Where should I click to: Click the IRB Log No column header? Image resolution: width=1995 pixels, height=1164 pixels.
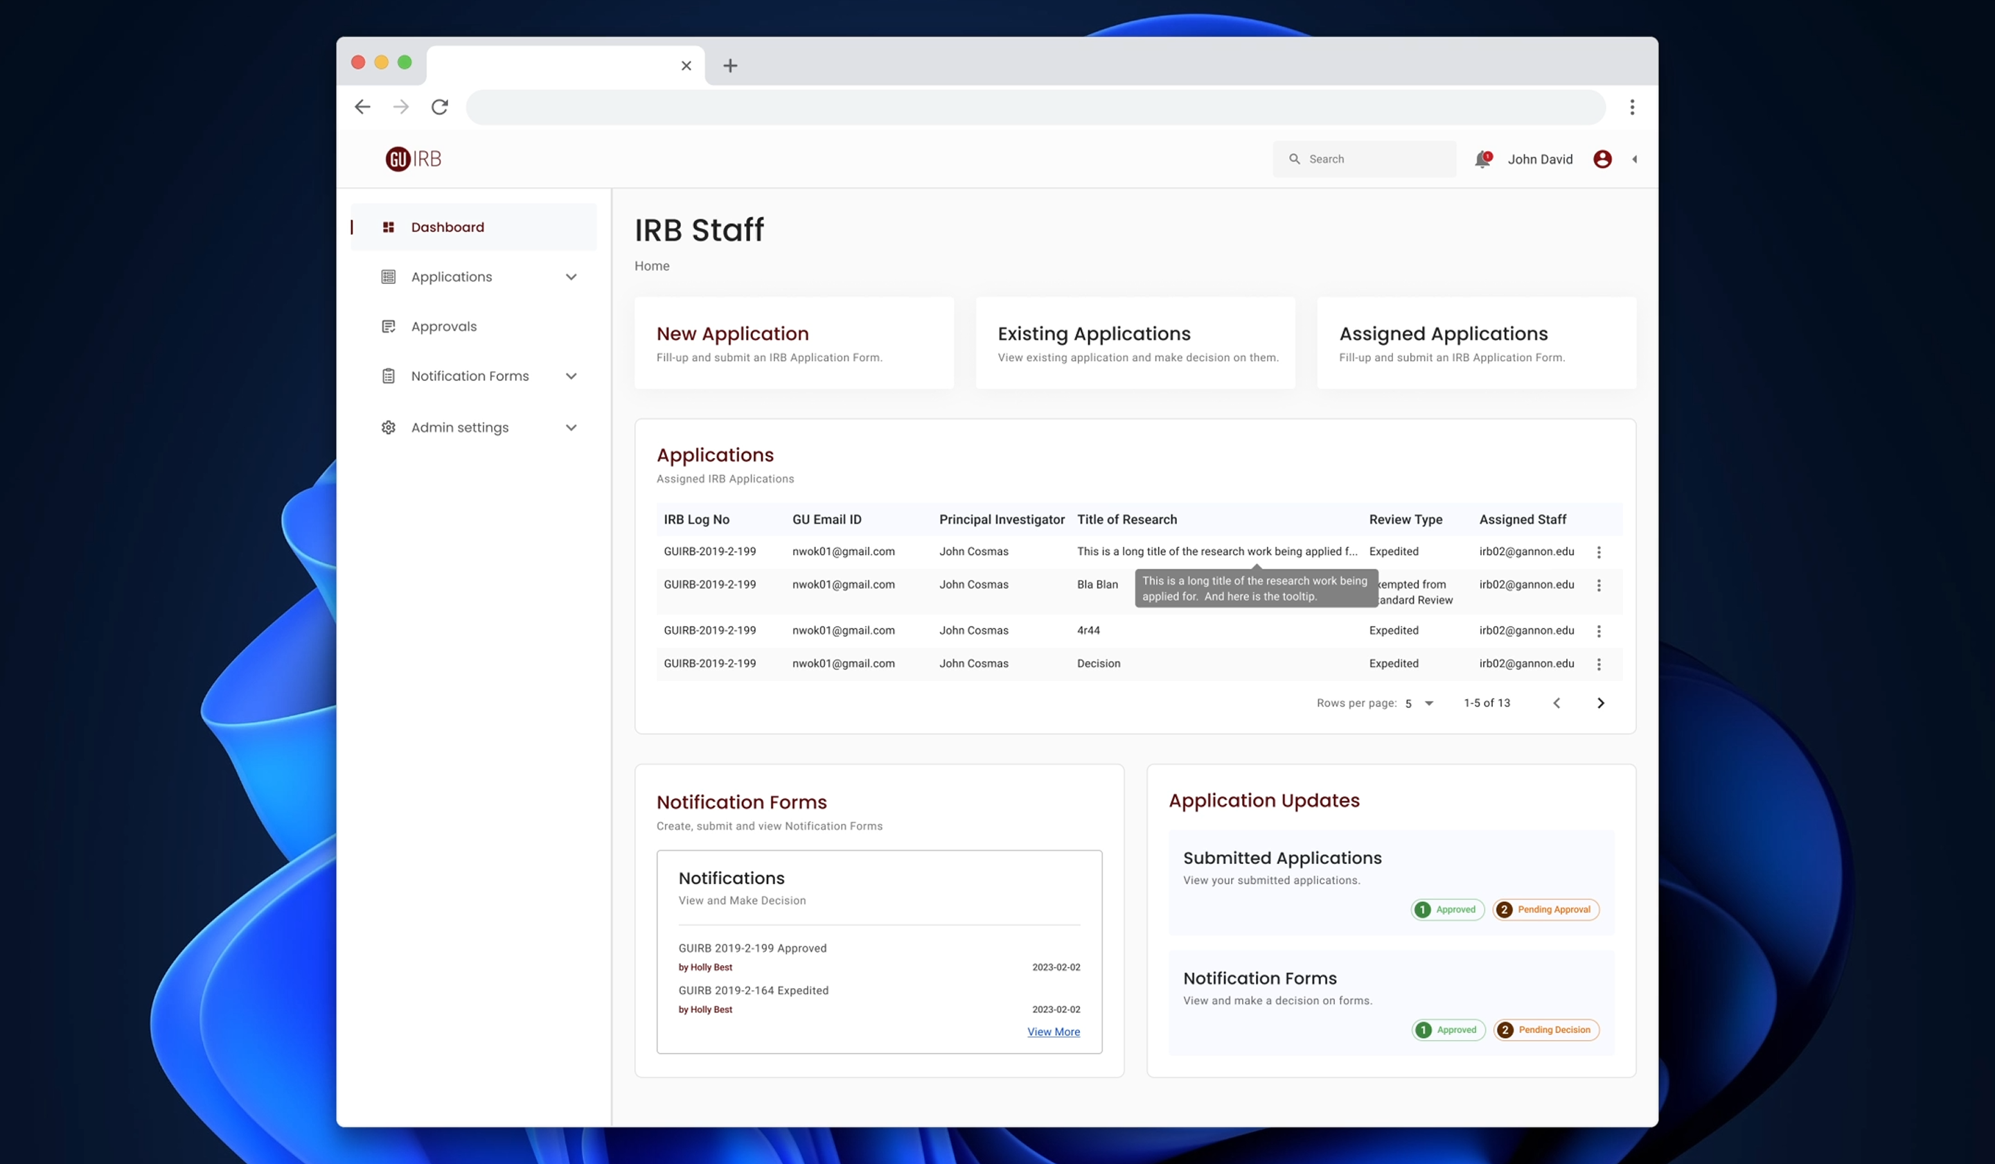[x=697, y=520]
